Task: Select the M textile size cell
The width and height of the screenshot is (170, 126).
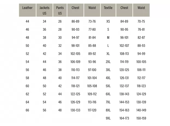Action: pos(108,38)
